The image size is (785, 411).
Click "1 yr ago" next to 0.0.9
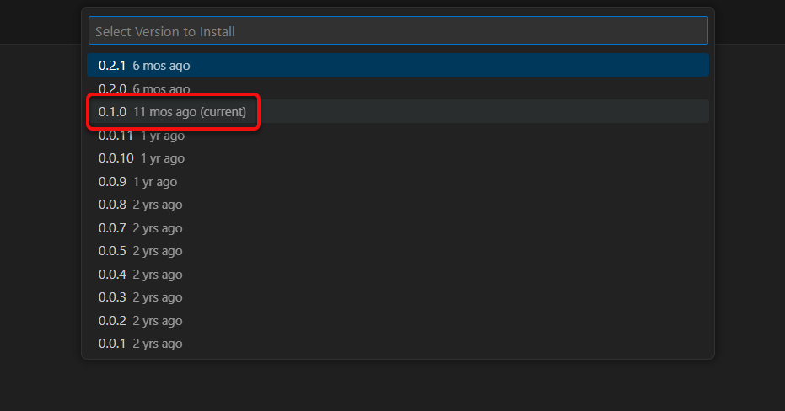tap(155, 181)
